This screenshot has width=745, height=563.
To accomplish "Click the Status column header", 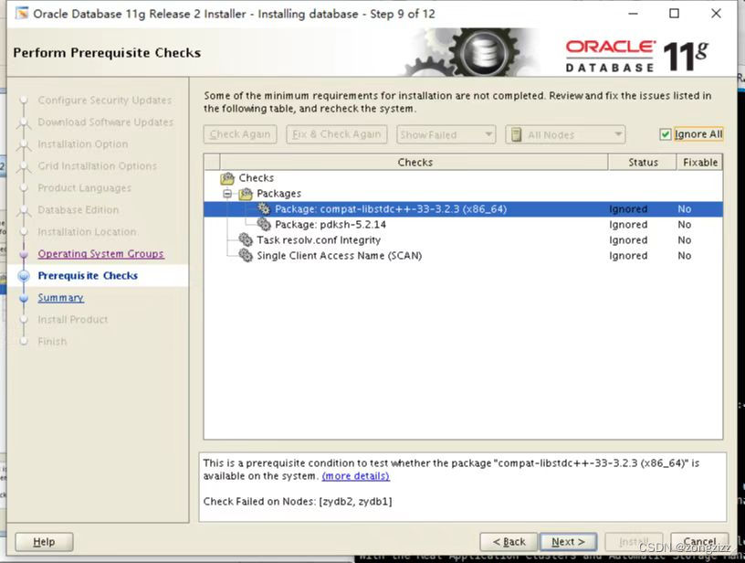I will click(x=642, y=162).
